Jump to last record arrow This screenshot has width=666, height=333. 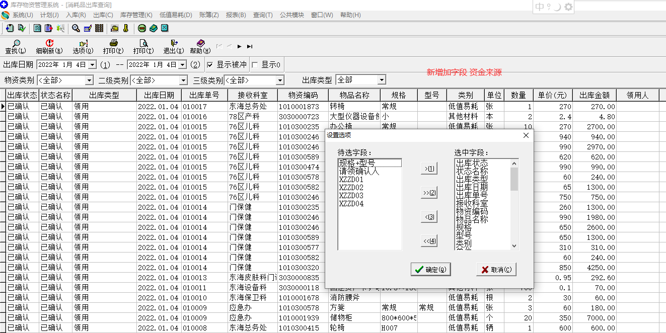coord(250,46)
